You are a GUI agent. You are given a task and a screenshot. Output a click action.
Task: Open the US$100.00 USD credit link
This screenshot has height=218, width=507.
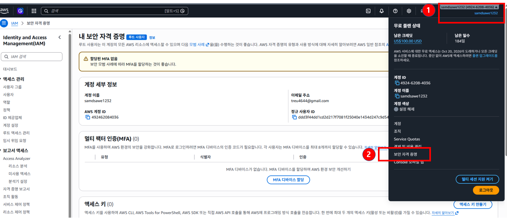coord(407,41)
